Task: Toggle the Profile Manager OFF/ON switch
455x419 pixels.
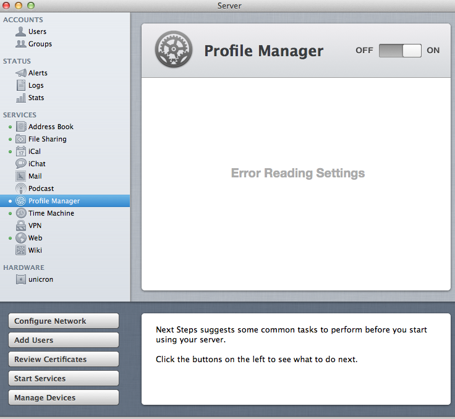Action: coord(400,51)
